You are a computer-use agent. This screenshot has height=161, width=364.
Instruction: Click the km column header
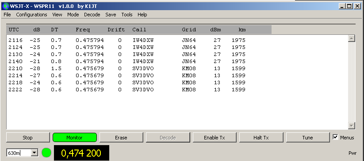click(242, 30)
